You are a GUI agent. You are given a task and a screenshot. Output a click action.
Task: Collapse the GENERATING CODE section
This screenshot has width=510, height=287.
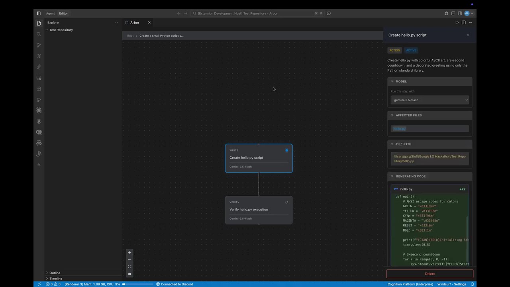point(430,176)
